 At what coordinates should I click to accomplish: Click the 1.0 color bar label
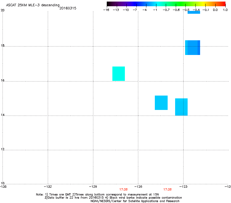pos(225,10)
